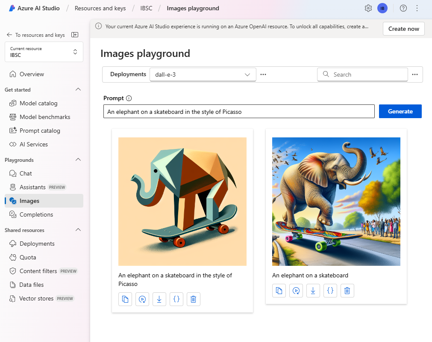432x342 pixels.
Task: Open Model benchmarks
Action: point(44,117)
